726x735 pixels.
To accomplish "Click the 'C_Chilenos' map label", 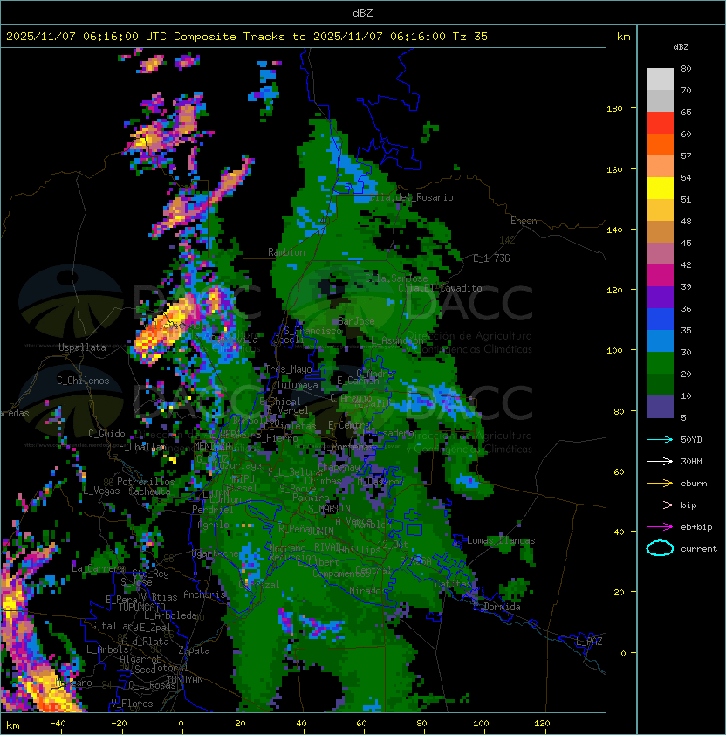I will pos(83,381).
